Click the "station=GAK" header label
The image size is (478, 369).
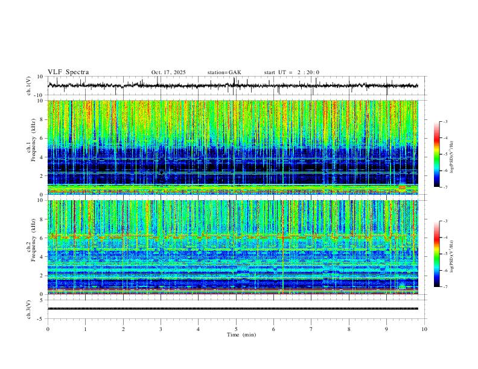[224, 72]
